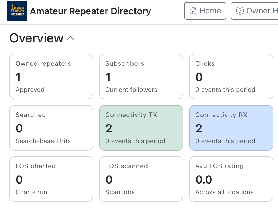Select the Avg LOS rating card
The height and width of the screenshot is (208, 278).
231,179
